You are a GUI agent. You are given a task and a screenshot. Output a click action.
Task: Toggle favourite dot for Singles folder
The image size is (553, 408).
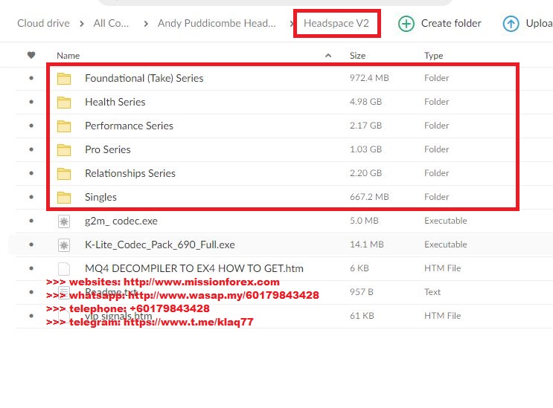(x=31, y=197)
